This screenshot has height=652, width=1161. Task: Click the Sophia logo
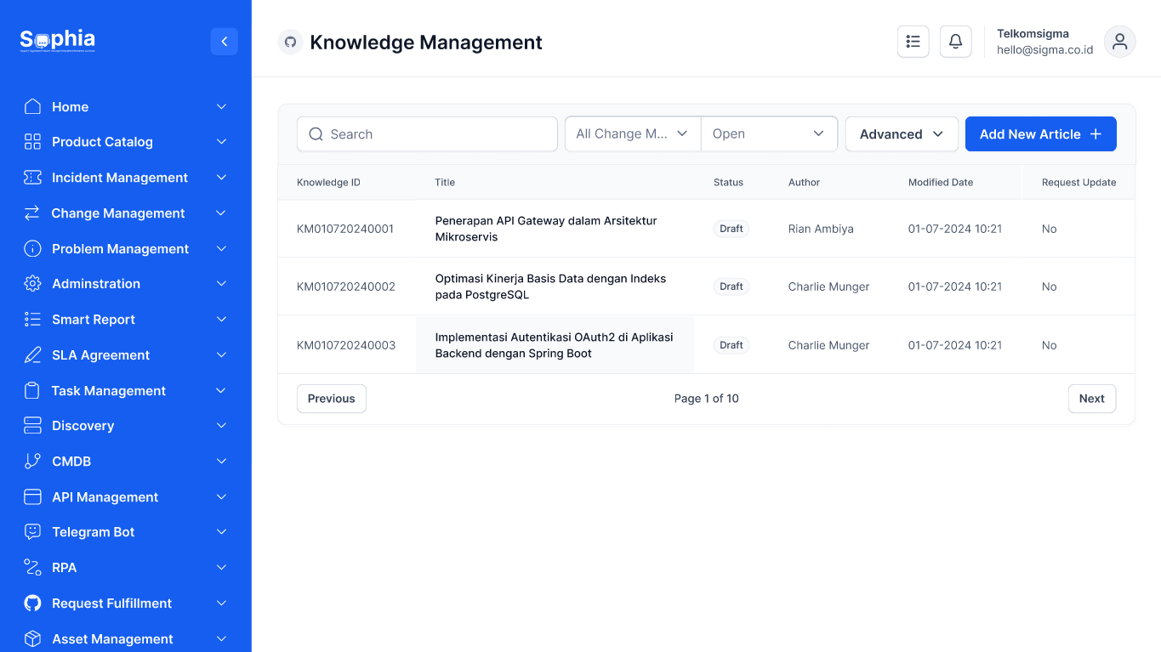[x=58, y=40]
